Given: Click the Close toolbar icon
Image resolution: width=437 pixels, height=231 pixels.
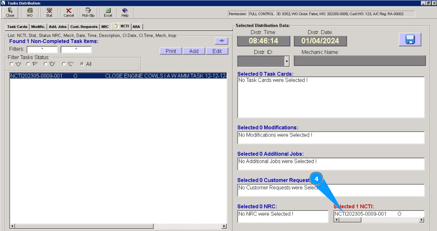Looking at the screenshot, I should [10, 12].
